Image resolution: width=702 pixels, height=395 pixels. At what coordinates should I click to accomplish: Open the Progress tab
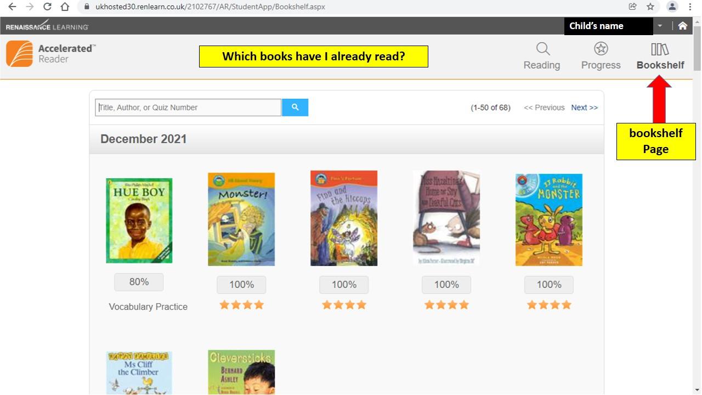pos(601,56)
